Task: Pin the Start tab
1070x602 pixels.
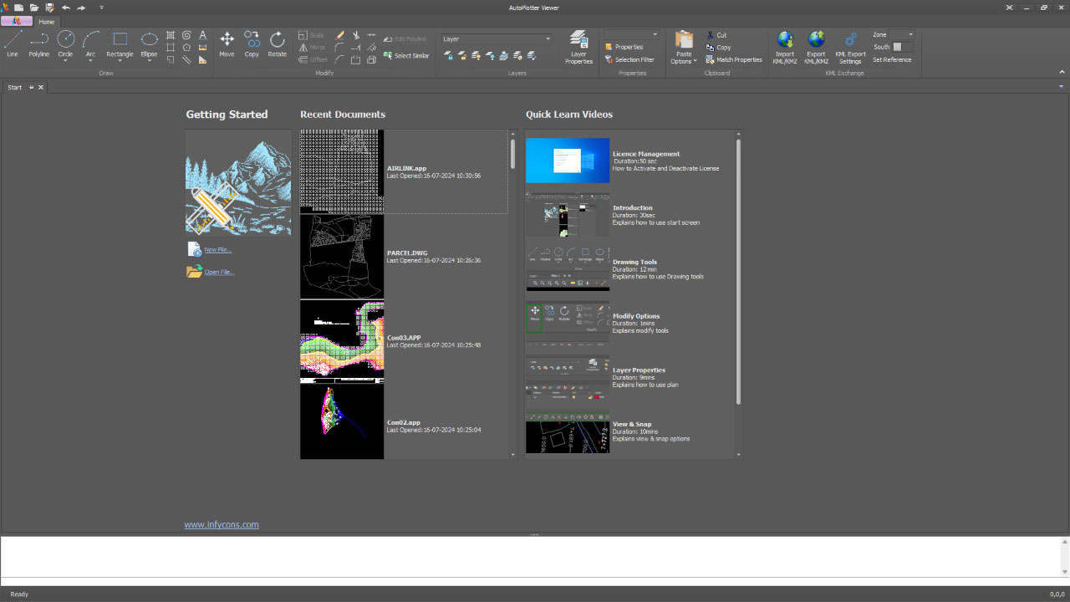Action: click(x=32, y=87)
